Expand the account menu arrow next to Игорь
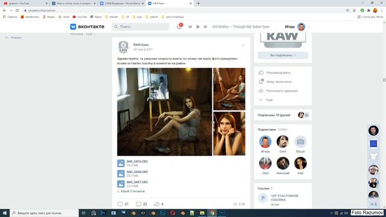This screenshot has width=386, height=217. coord(309,27)
